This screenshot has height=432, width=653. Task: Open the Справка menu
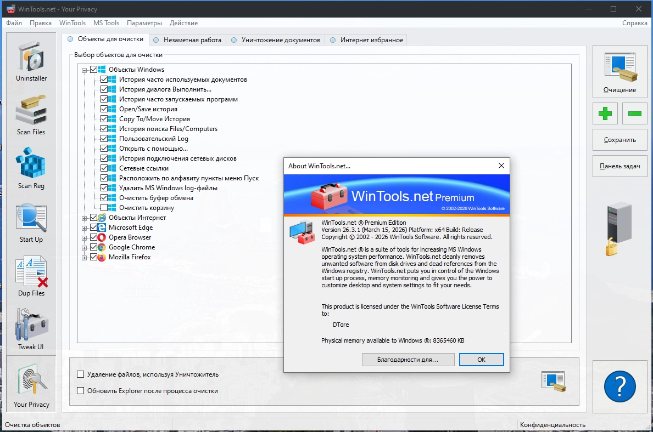tap(635, 23)
